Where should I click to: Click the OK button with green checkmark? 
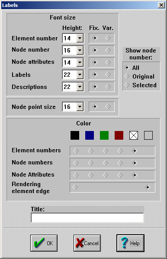pos(44,243)
